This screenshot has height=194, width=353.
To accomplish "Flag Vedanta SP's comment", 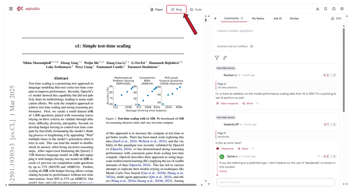I will [253, 149].
